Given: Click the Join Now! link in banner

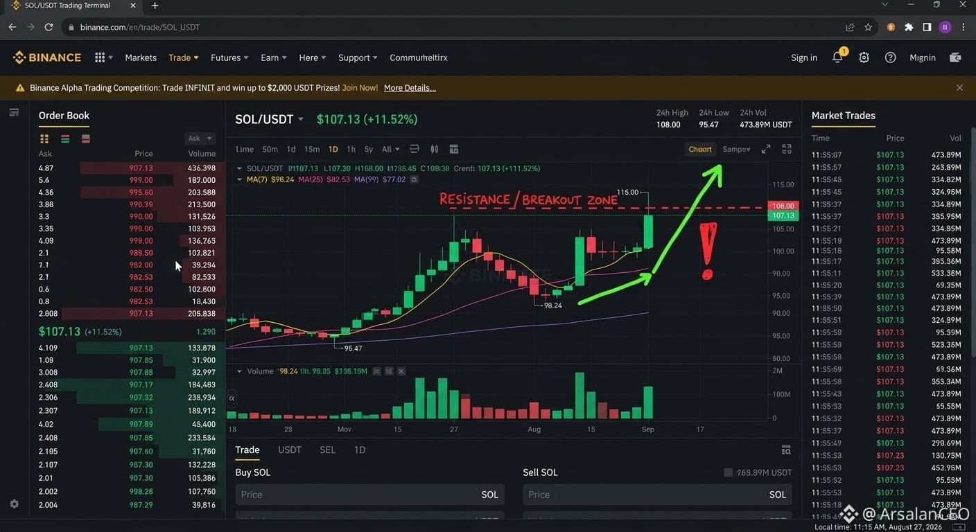Looking at the screenshot, I should pos(360,88).
